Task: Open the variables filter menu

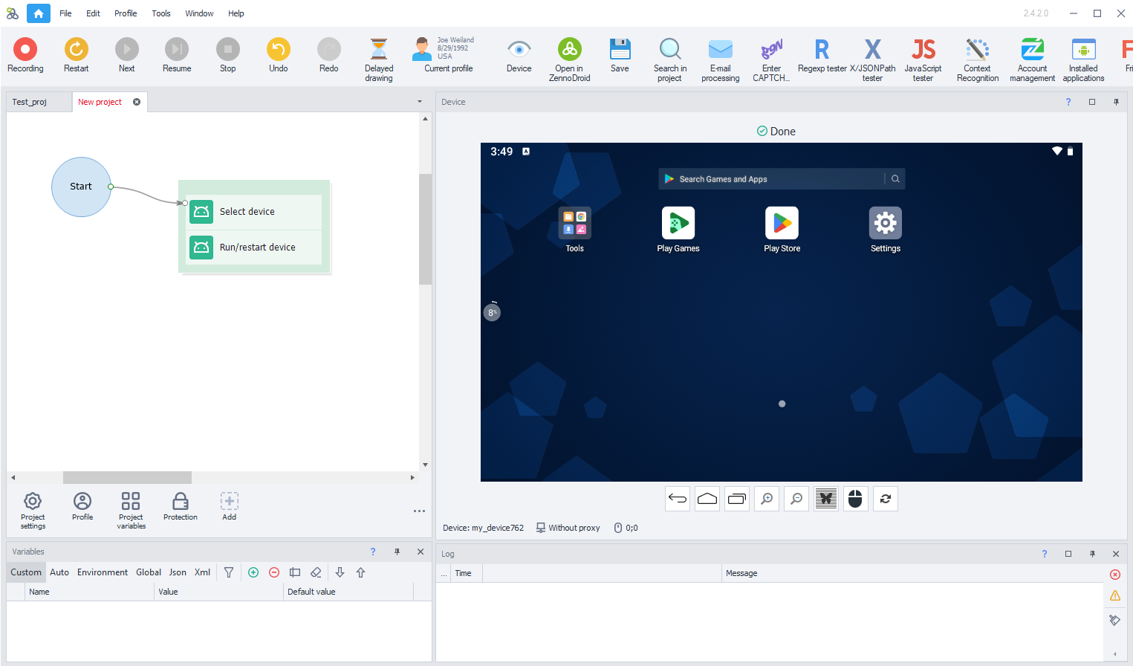Action: pyautogui.click(x=229, y=572)
